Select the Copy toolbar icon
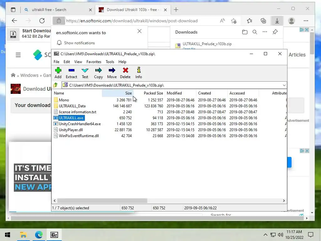Viewport: 321px width, 241px height. point(98,73)
